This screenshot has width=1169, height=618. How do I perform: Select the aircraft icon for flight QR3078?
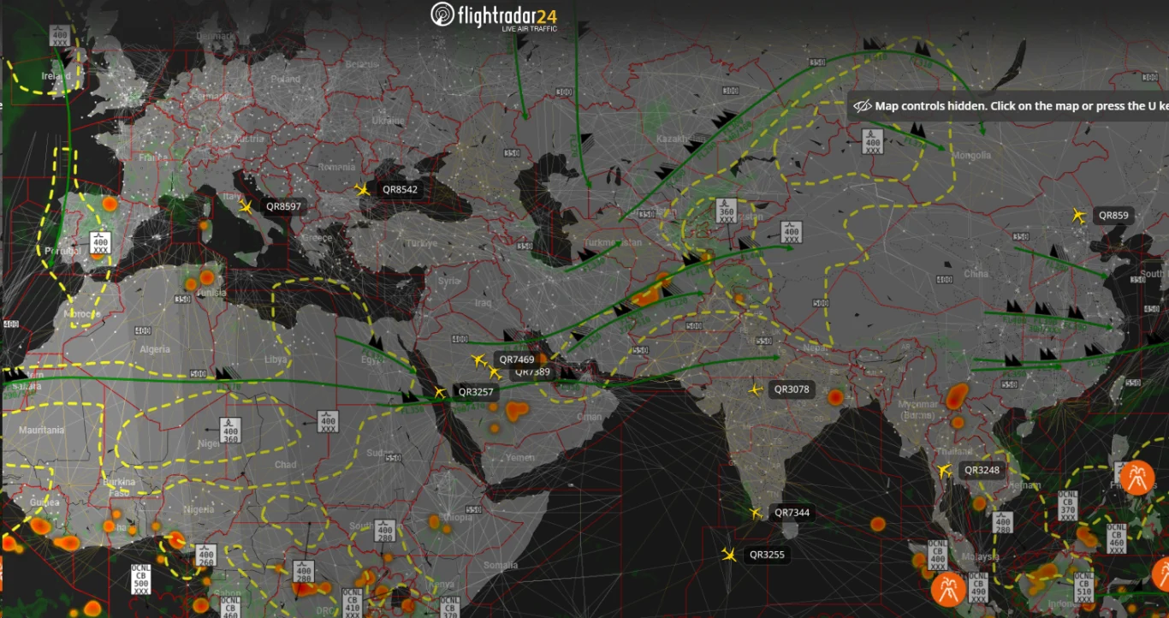(755, 389)
